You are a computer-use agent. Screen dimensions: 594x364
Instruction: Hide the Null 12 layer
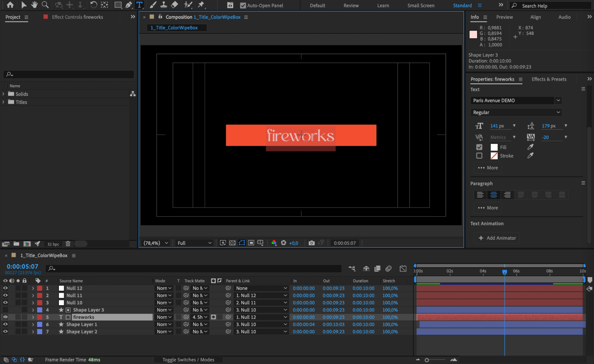click(x=5, y=288)
